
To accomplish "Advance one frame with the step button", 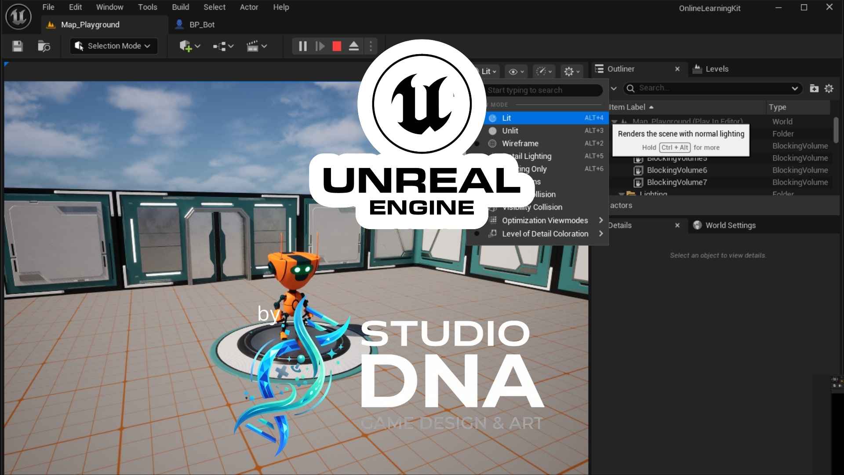I will [x=320, y=46].
